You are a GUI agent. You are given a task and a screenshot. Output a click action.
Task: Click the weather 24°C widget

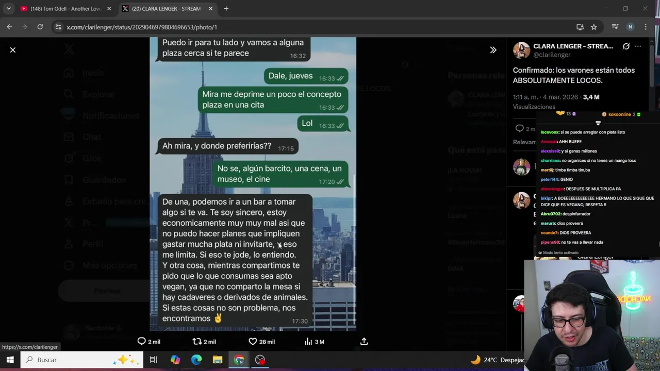click(498, 360)
